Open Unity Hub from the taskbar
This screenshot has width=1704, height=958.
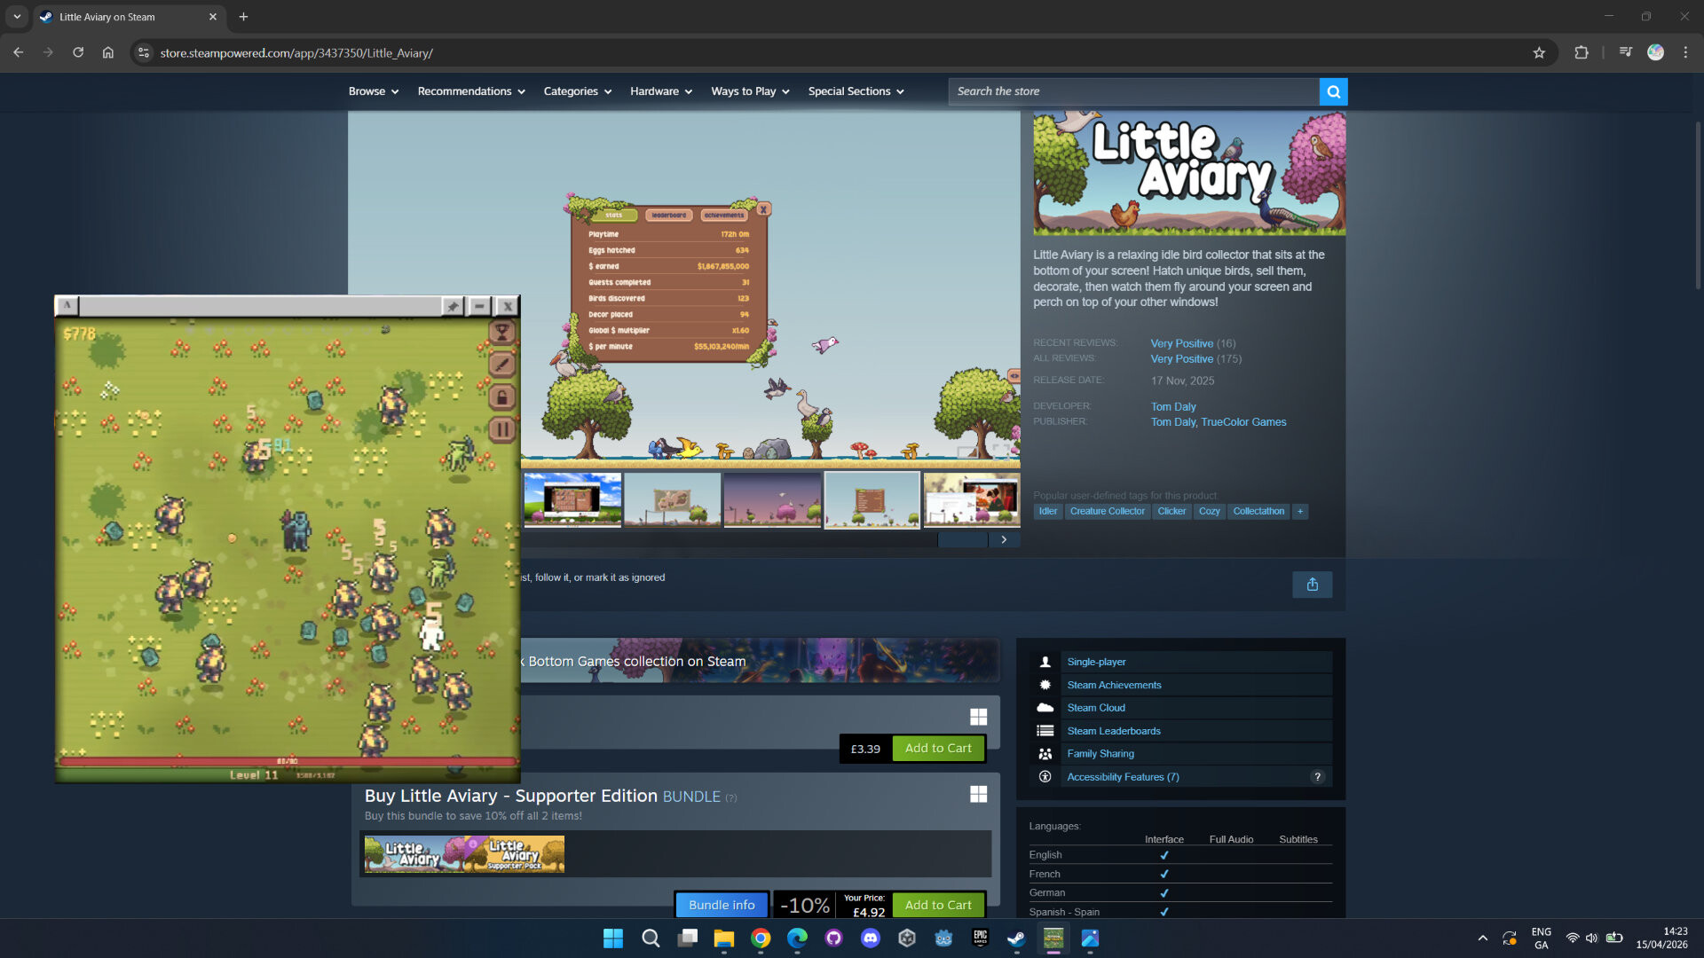click(907, 938)
